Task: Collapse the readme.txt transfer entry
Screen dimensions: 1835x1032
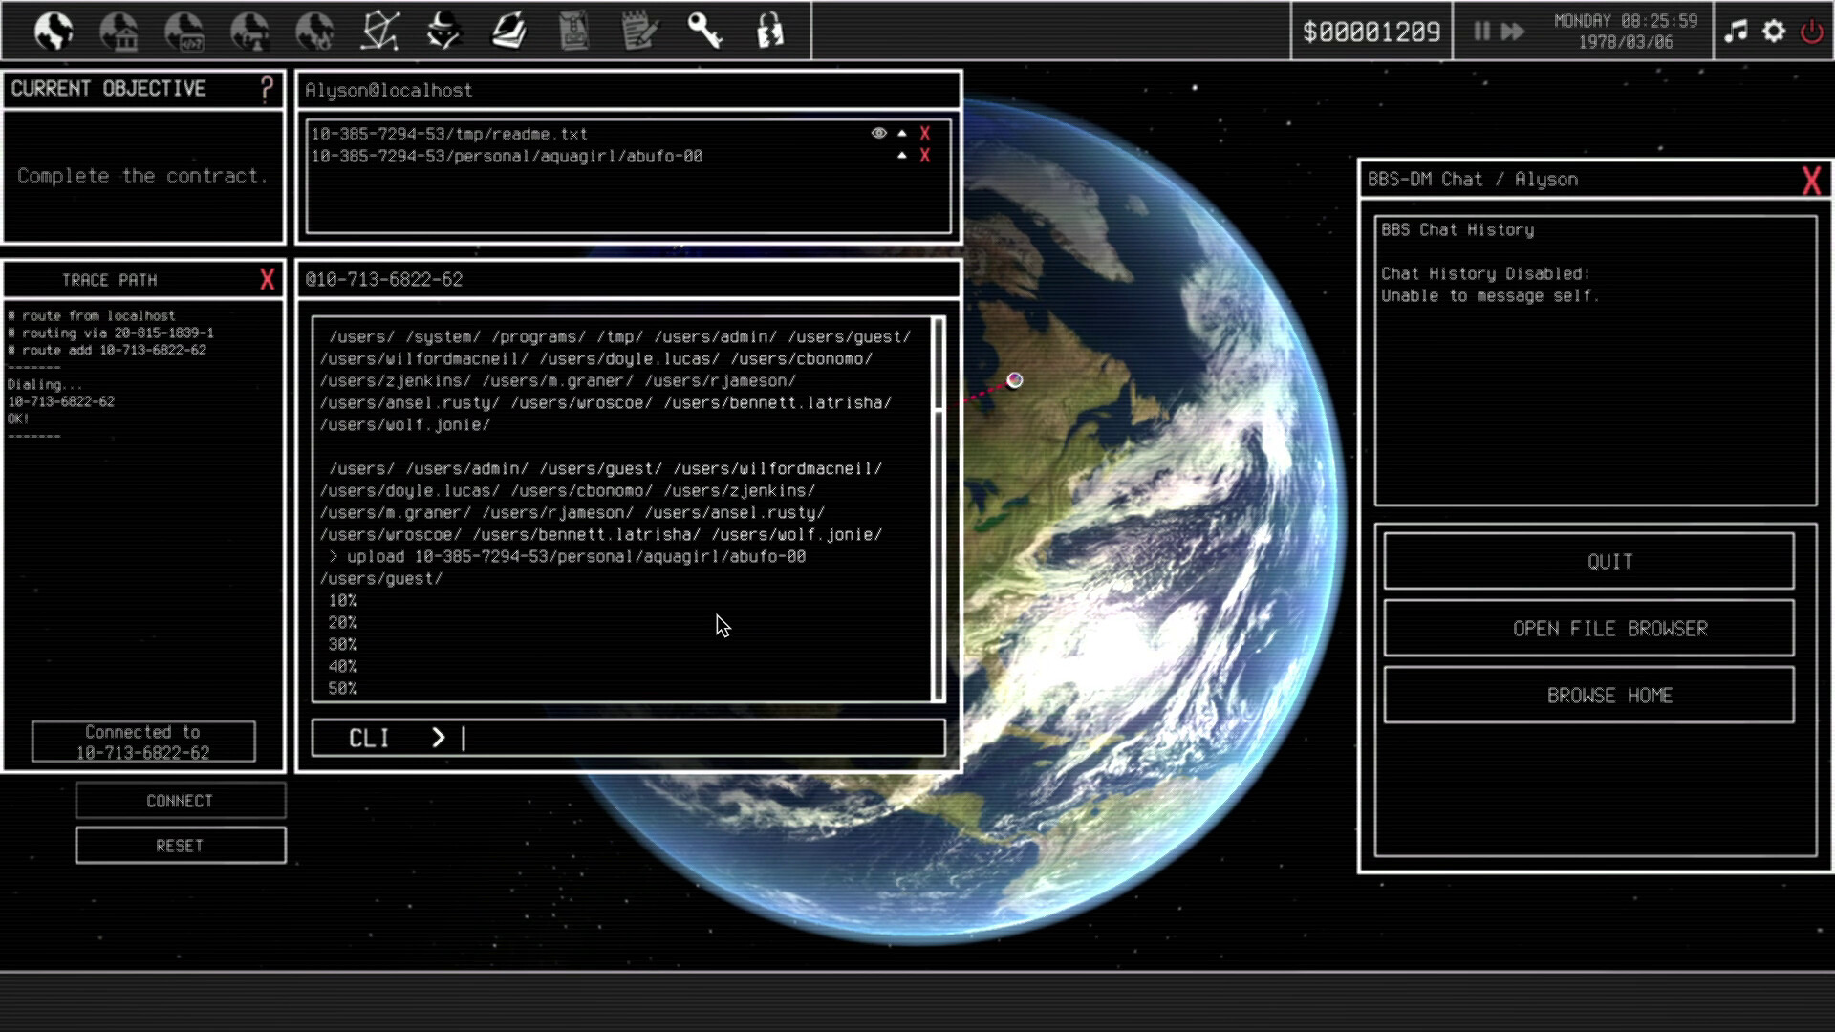Action: pyautogui.click(x=901, y=133)
